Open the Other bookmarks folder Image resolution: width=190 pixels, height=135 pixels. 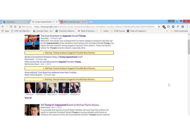tap(179, 31)
